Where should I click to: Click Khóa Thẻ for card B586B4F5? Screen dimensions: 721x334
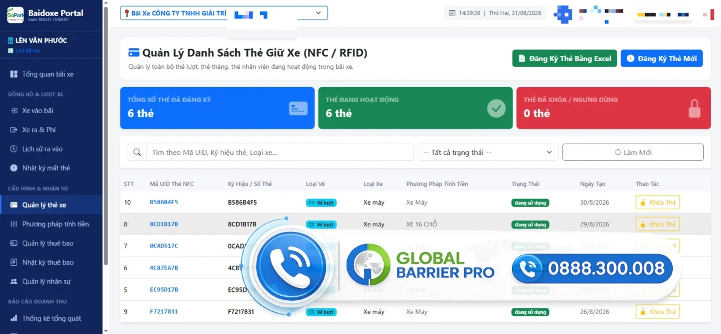(x=658, y=203)
